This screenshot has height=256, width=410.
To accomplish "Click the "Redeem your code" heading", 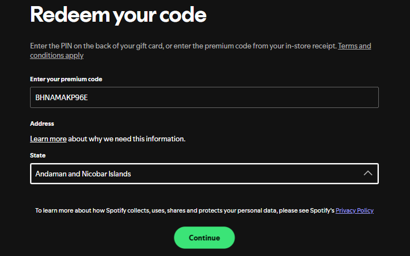I will [118, 15].
